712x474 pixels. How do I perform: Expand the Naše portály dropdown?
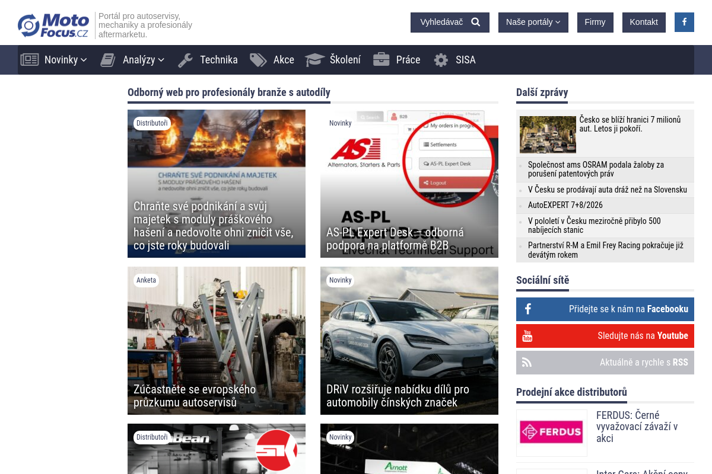pyautogui.click(x=533, y=22)
